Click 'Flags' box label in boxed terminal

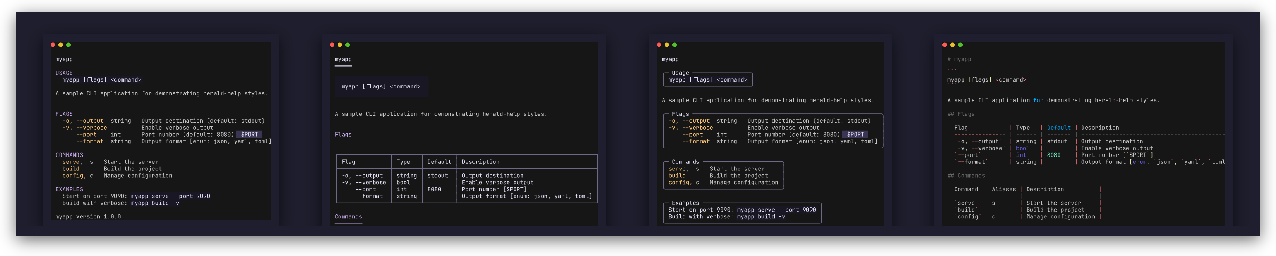click(x=680, y=114)
